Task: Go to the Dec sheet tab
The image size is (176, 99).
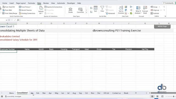Action: 99,93
